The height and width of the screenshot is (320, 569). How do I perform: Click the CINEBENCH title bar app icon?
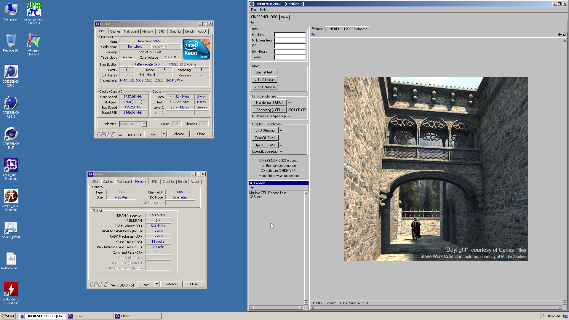point(252,4)
